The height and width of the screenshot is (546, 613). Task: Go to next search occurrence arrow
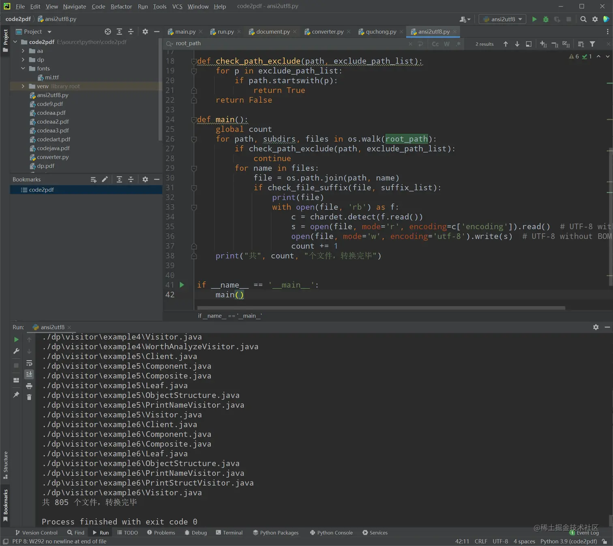(517, 44)
